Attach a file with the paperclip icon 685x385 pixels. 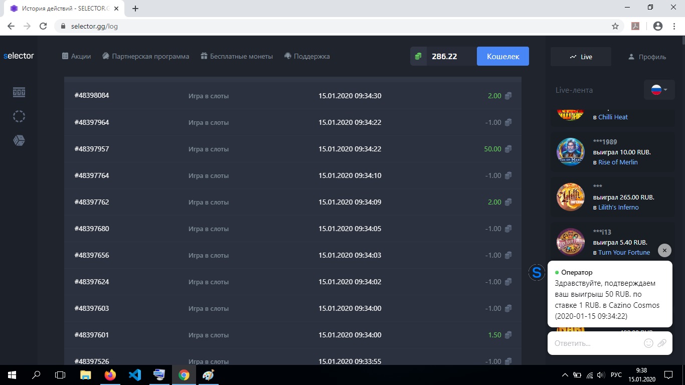(662, 343)
